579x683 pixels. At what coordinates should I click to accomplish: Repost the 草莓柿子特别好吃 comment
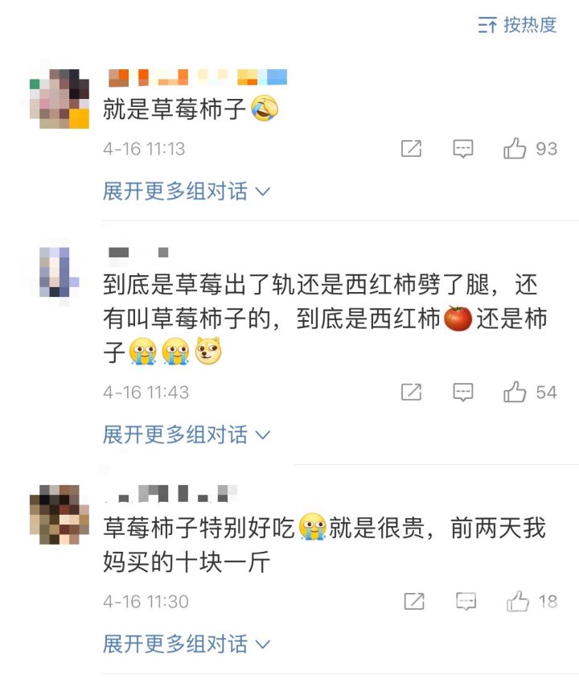click(414, 602)
